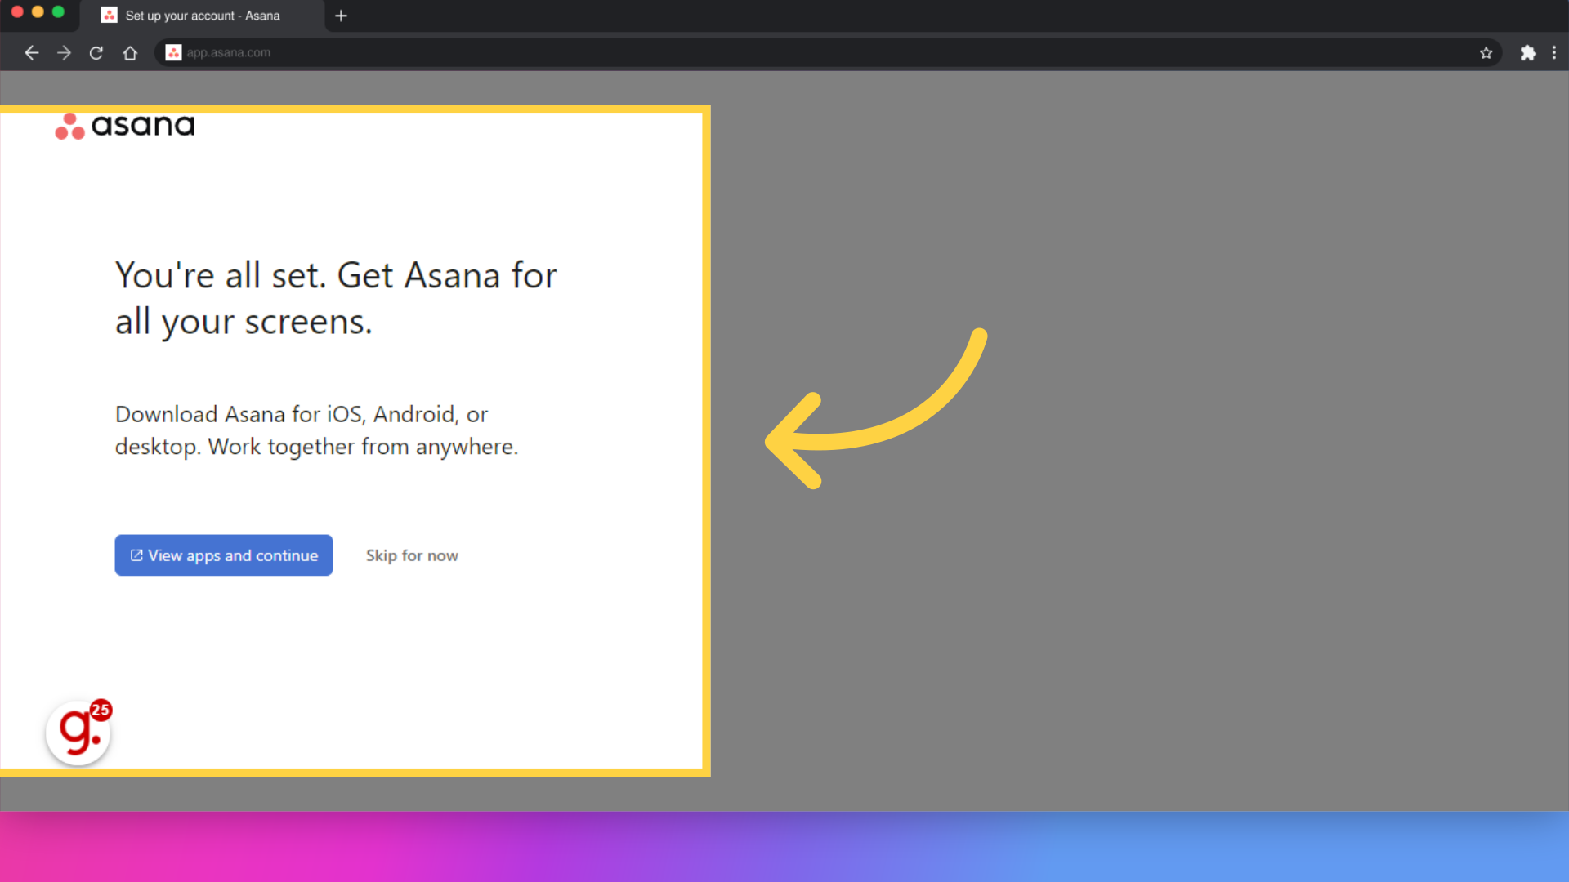This screenshot has height=882, width=1569.
Task: Click the browser reload page icon
Action: click(96, 53)
